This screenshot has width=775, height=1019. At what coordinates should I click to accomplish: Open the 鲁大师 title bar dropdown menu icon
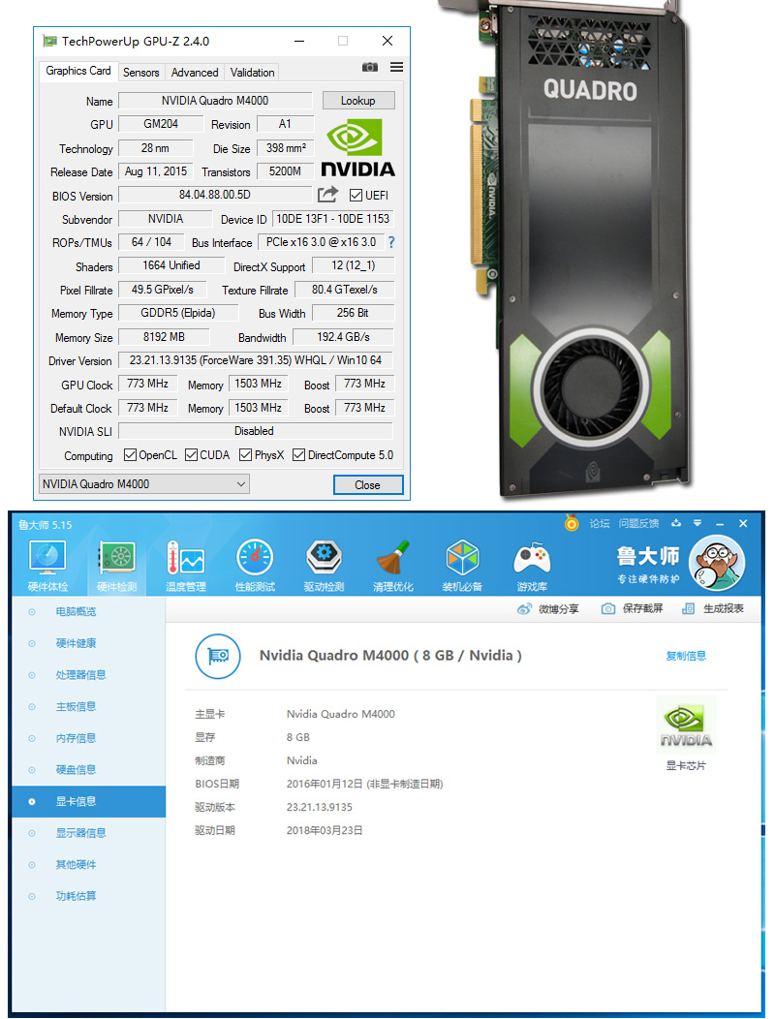[x=697, y=523]
